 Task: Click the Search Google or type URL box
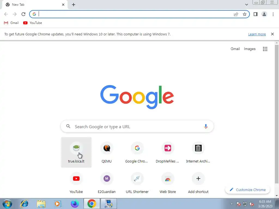(137, 127)
